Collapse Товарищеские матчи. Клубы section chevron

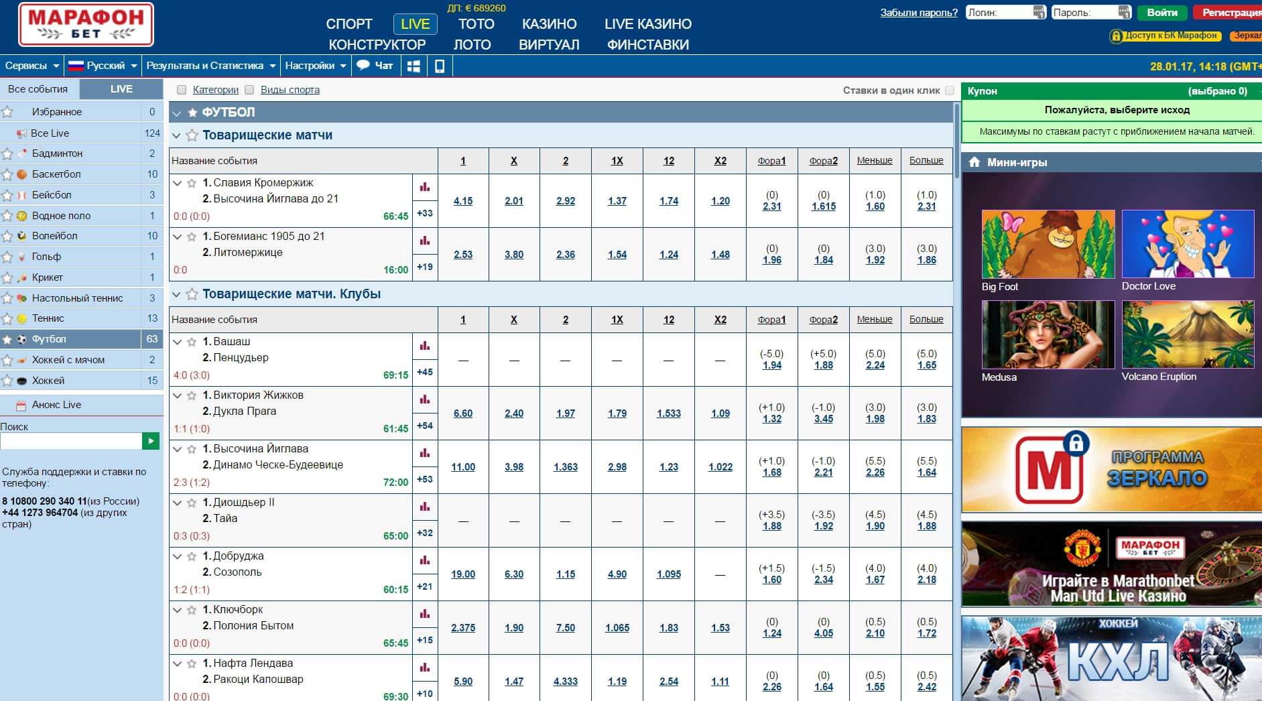click(x=177, y=294)
